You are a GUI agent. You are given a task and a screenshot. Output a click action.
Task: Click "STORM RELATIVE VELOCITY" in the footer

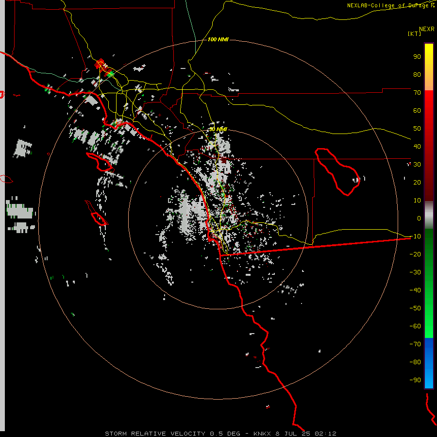pyautogui.click(x=156, y=434)
